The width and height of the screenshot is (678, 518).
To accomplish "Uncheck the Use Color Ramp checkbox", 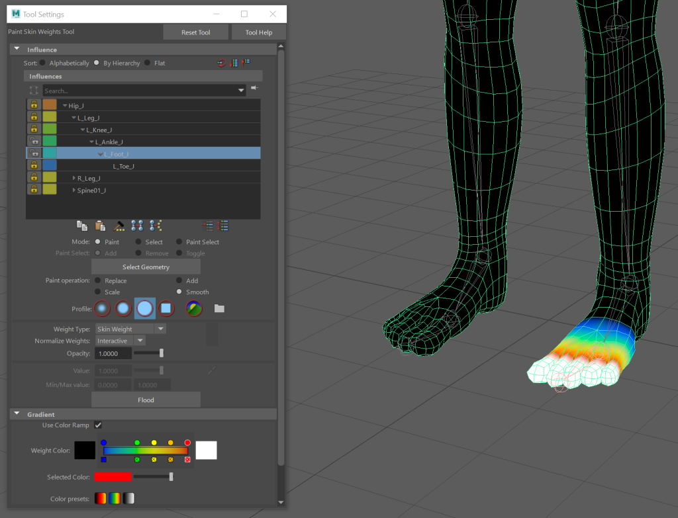I will (98, 425).
